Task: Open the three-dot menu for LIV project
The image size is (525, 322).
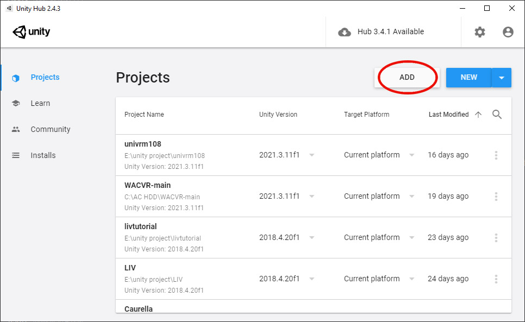Action: pos(496,279)
